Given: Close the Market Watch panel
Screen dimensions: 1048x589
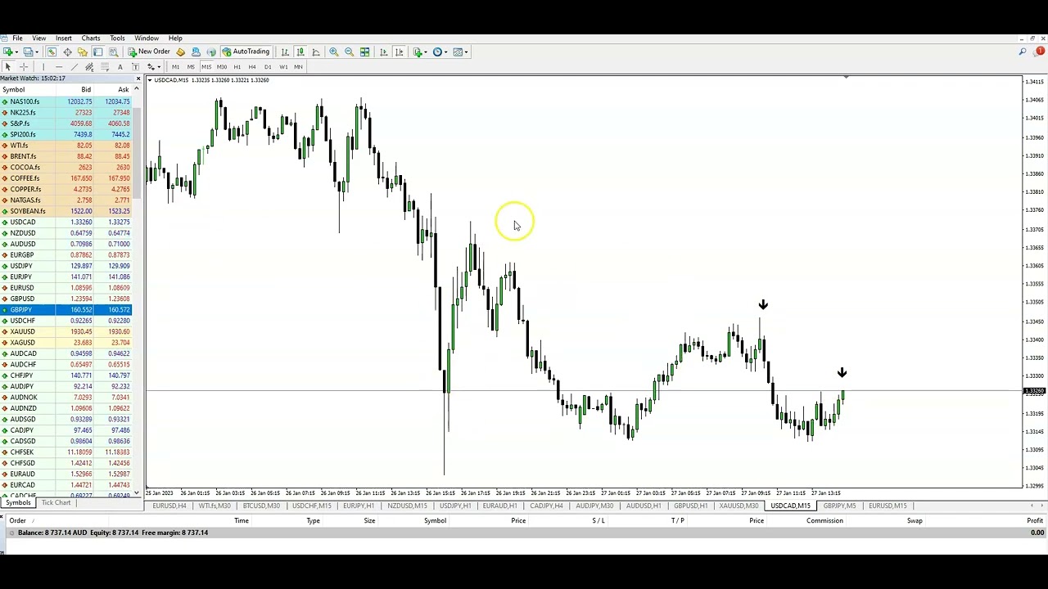Looking at the screenshot, I should pos(138,79).
